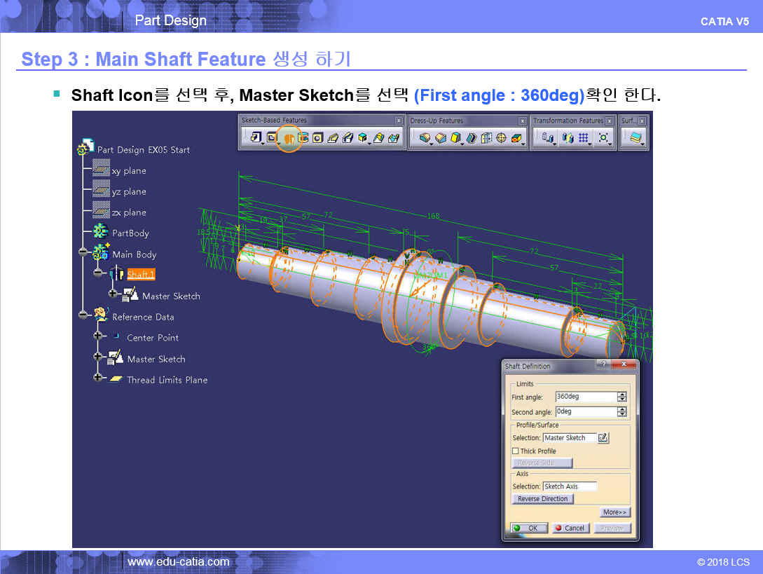
Task: Expand the Thread Limits Plane node
Action: [97, 379]
